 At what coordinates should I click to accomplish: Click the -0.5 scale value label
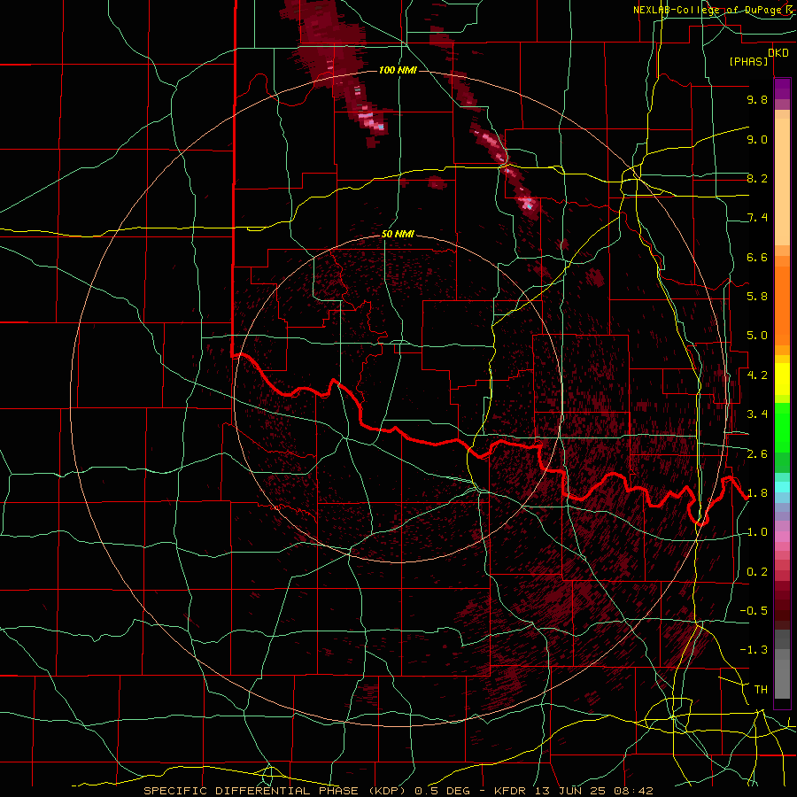754,611
